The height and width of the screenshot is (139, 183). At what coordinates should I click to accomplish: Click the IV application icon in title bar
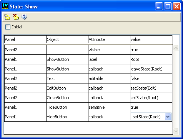click(5, 6)
